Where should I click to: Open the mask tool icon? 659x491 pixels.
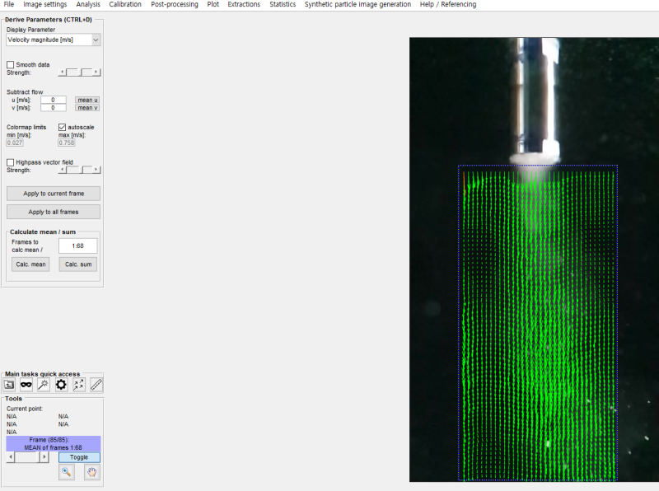[26, 385]
